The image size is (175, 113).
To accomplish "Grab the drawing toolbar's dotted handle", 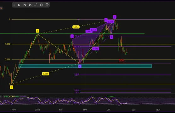I will tap(14, 5).
